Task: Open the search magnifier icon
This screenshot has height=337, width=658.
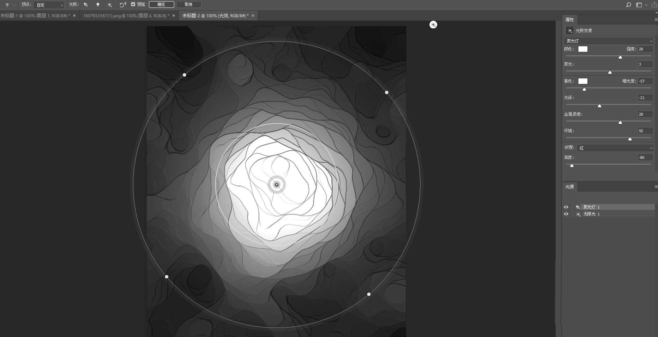Action: (629, 5)
